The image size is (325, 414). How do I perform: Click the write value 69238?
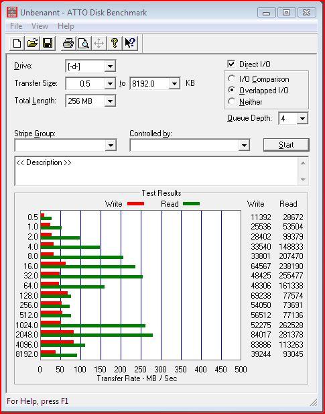(261, 295)
